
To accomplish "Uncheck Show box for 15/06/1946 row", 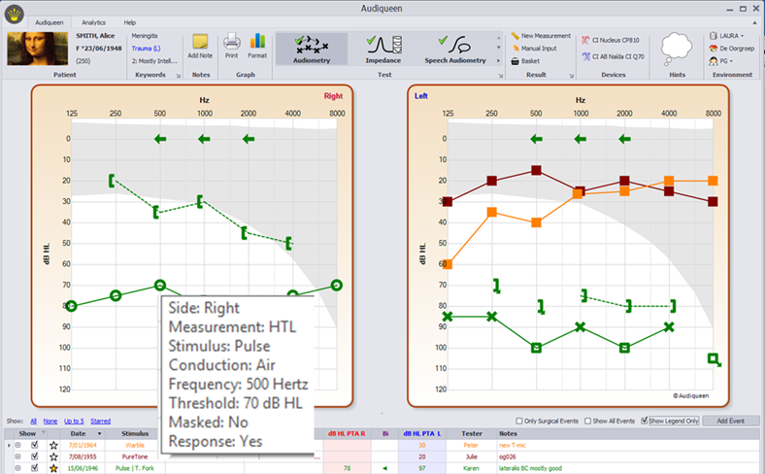I will pos(35,468).
